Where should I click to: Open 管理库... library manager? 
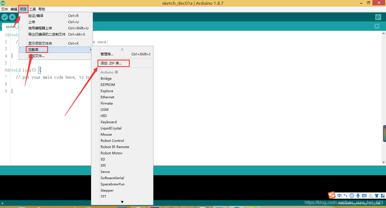(122, 54)
